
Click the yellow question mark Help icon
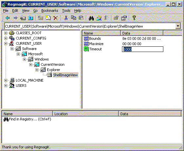(x=134, y=18)
